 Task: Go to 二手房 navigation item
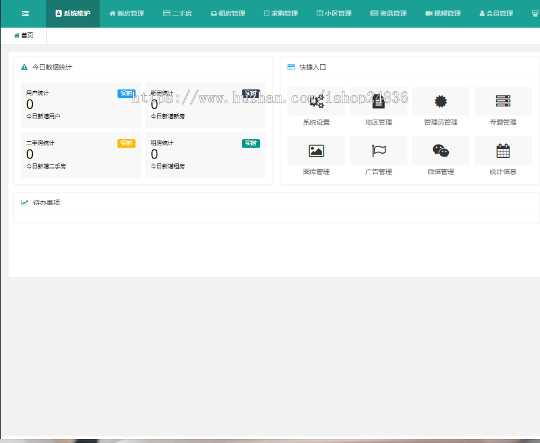178,13
